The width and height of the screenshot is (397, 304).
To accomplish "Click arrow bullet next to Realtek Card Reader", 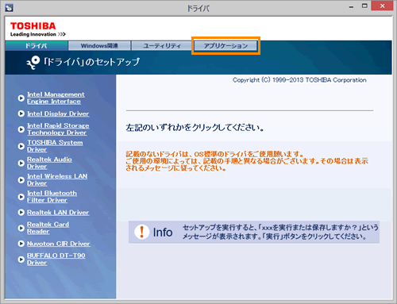I will [x=21, y=228].
